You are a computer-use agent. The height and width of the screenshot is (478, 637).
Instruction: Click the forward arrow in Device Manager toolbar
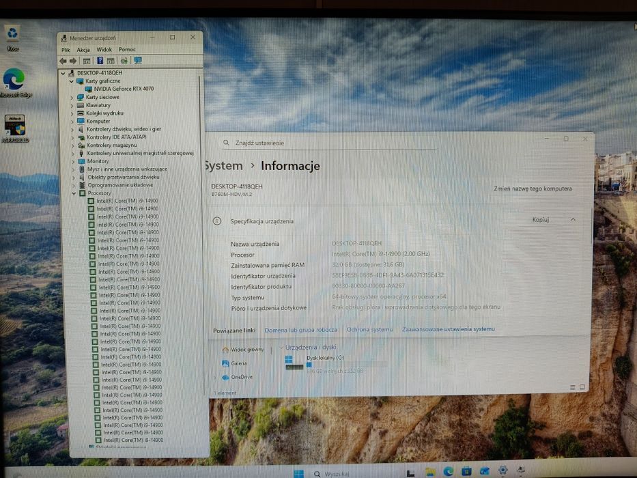[x=73, y=61]
